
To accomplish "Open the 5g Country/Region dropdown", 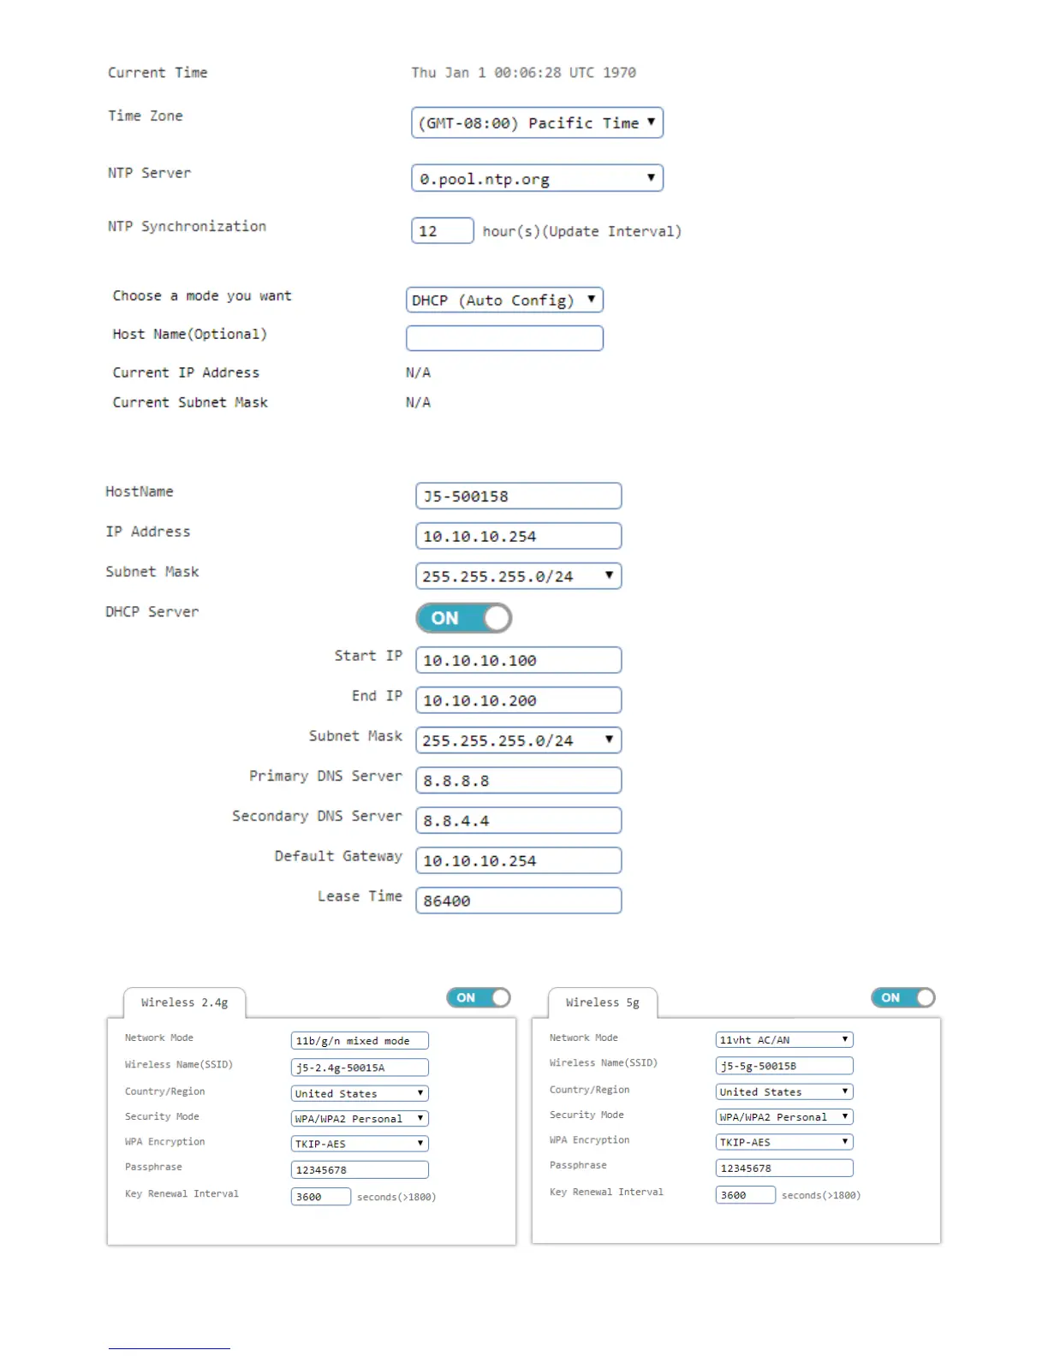I will [x=784, y=1091].
